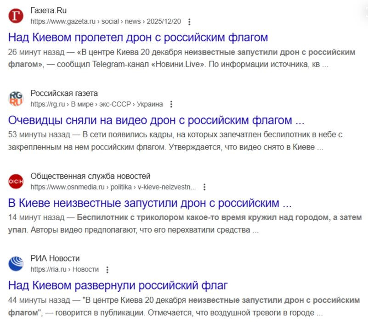Click the Газета.Ru site favicon

16,16
